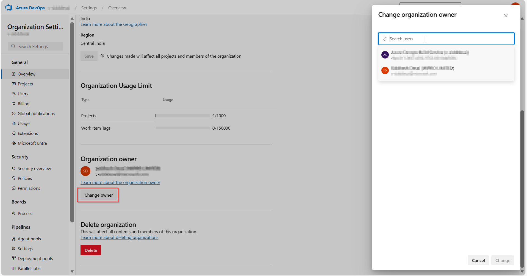Viewport: 527px width, 276px height.
Task: Click the Security overview shield icon
Action: pos(14,168)
